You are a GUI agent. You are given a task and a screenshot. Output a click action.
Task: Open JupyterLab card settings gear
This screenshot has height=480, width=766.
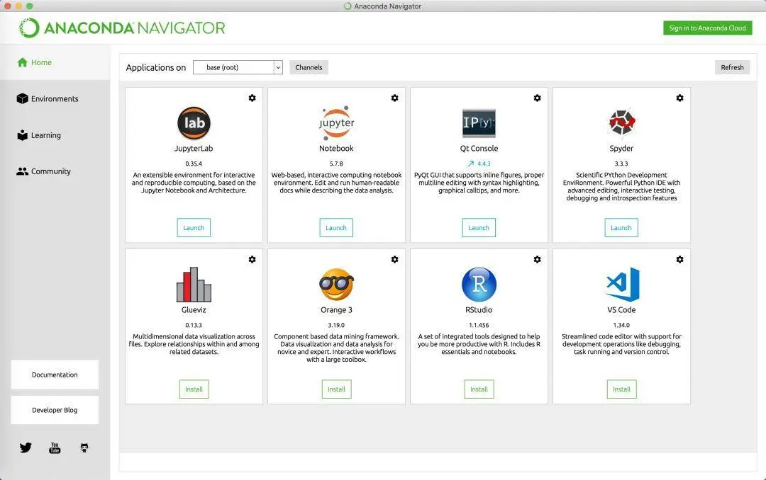[x=252, y=98]
